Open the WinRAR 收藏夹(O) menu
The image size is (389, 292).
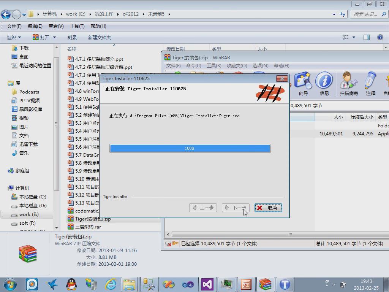tap(237, 65)
